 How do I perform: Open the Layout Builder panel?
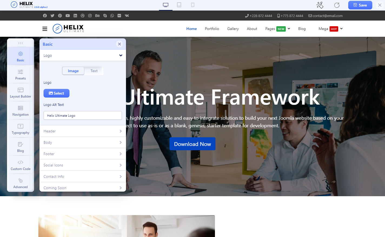(21, 92)
